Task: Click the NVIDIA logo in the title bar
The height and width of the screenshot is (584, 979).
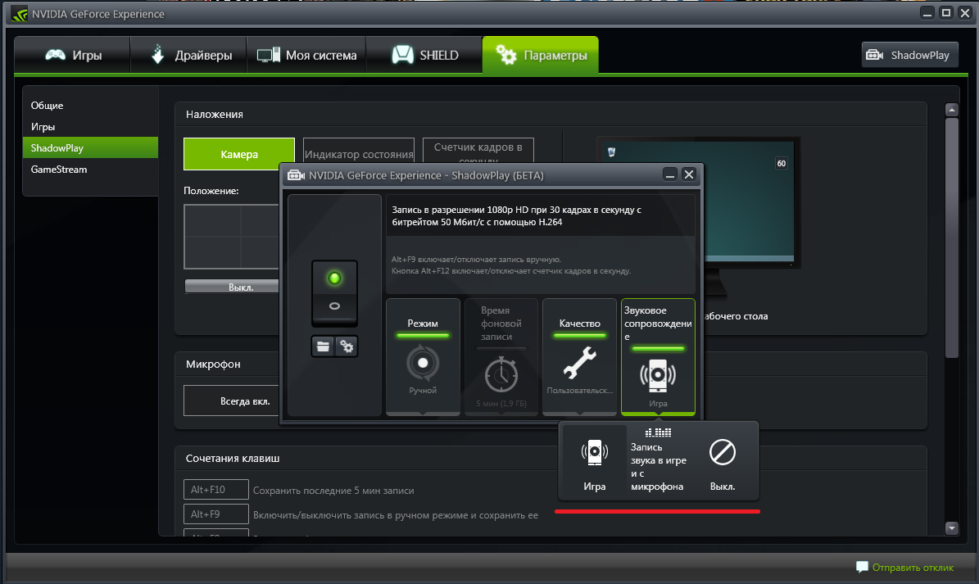Action: (20, 14)
